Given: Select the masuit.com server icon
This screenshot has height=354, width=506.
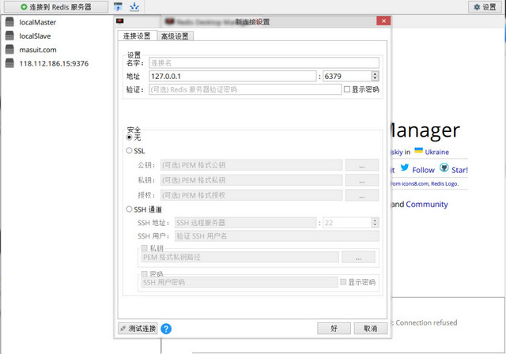Looking at the screenshot, I should (x=9, y=49).
